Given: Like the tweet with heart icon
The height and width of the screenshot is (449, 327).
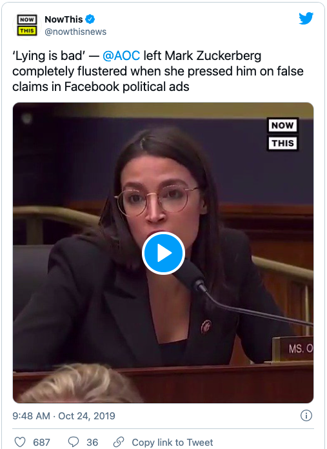Looking at the screenshot, I should coord(20,442).
